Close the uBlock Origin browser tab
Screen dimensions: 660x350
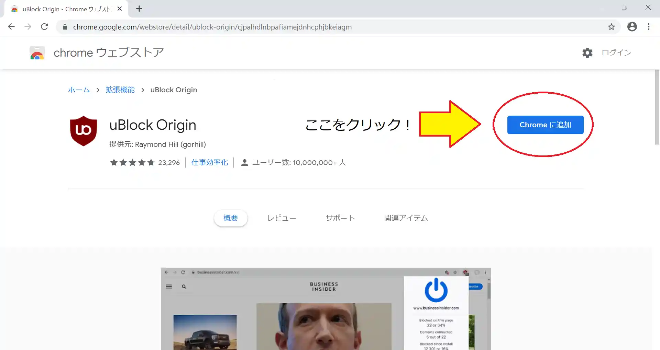tap(120, 9)
